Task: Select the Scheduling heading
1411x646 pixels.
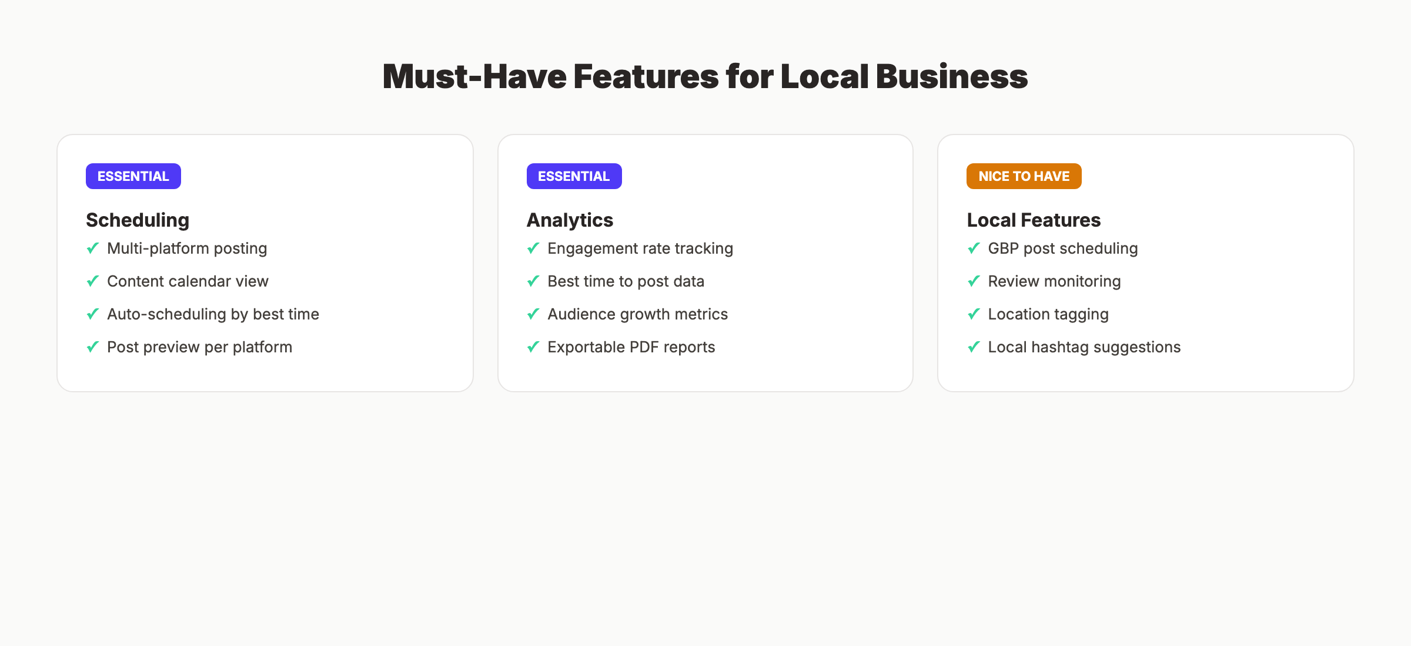Action: [137, 220]
